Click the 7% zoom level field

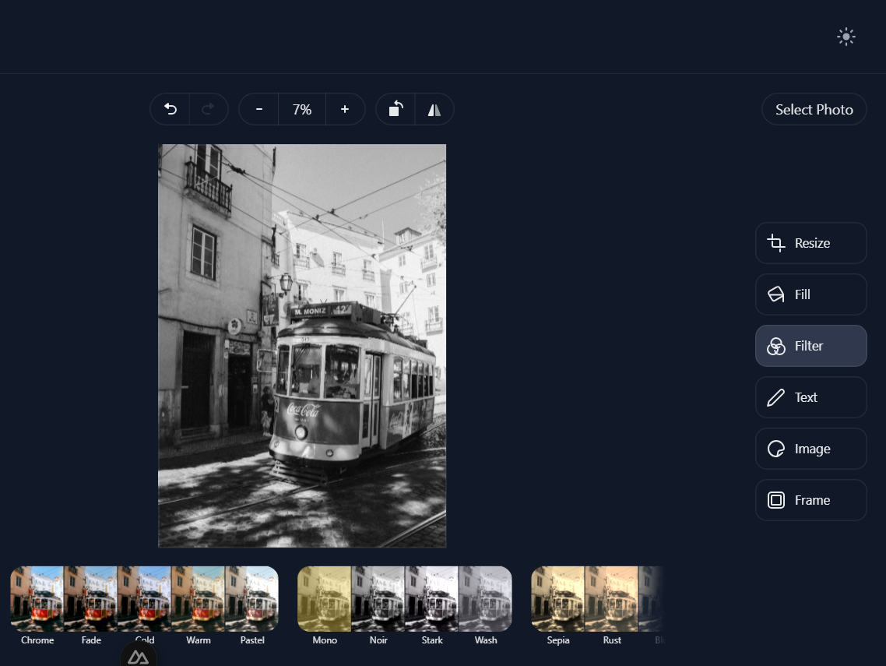point(302,110)
